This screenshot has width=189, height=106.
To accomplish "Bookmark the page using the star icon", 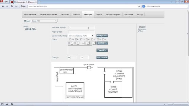I will pos(139,6).
